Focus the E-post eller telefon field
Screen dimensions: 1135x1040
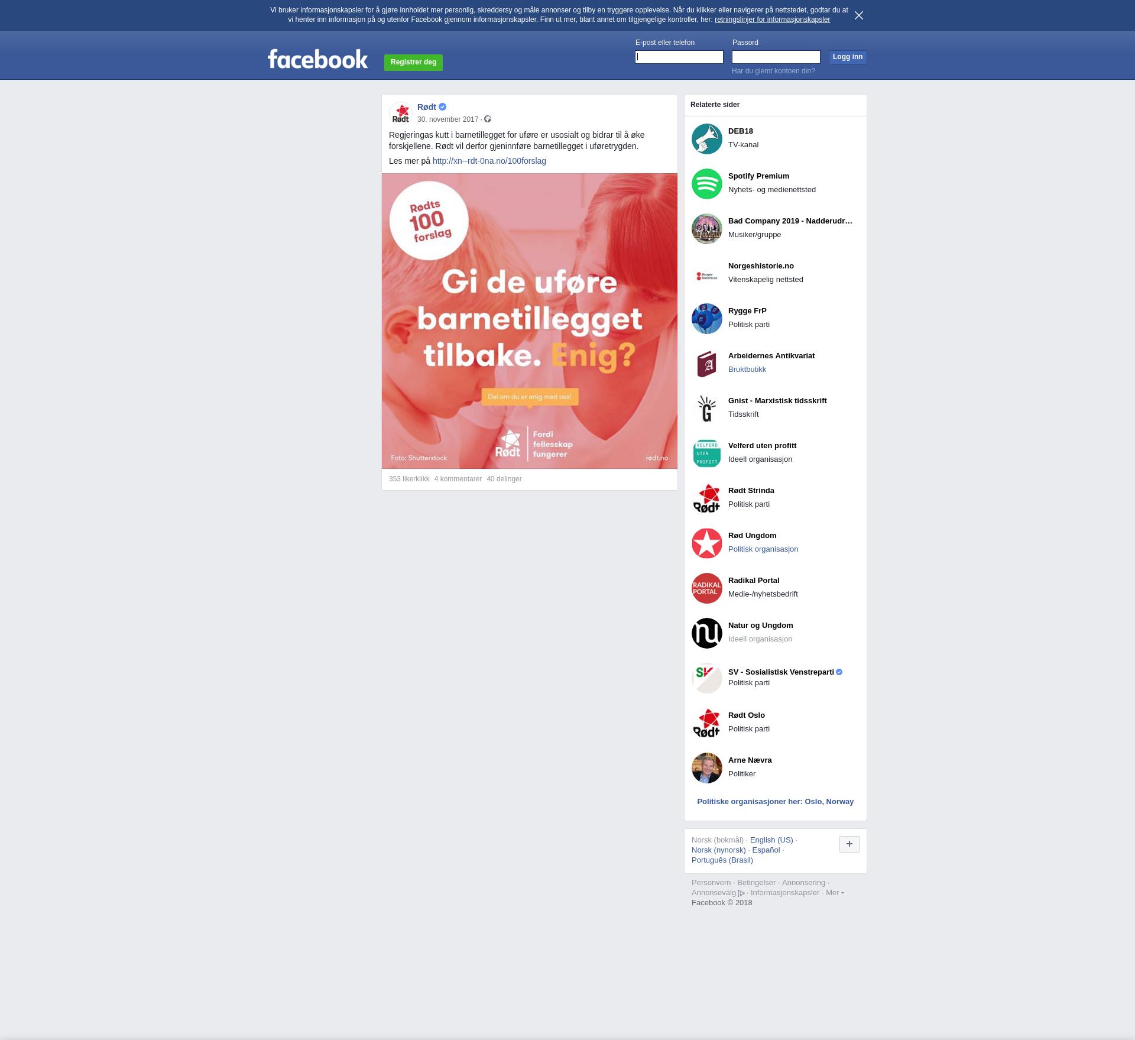click(679, 57)
